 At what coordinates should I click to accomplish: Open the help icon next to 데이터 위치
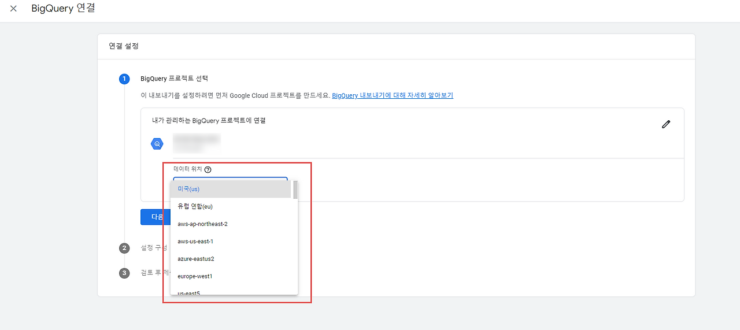coord(208,170)
